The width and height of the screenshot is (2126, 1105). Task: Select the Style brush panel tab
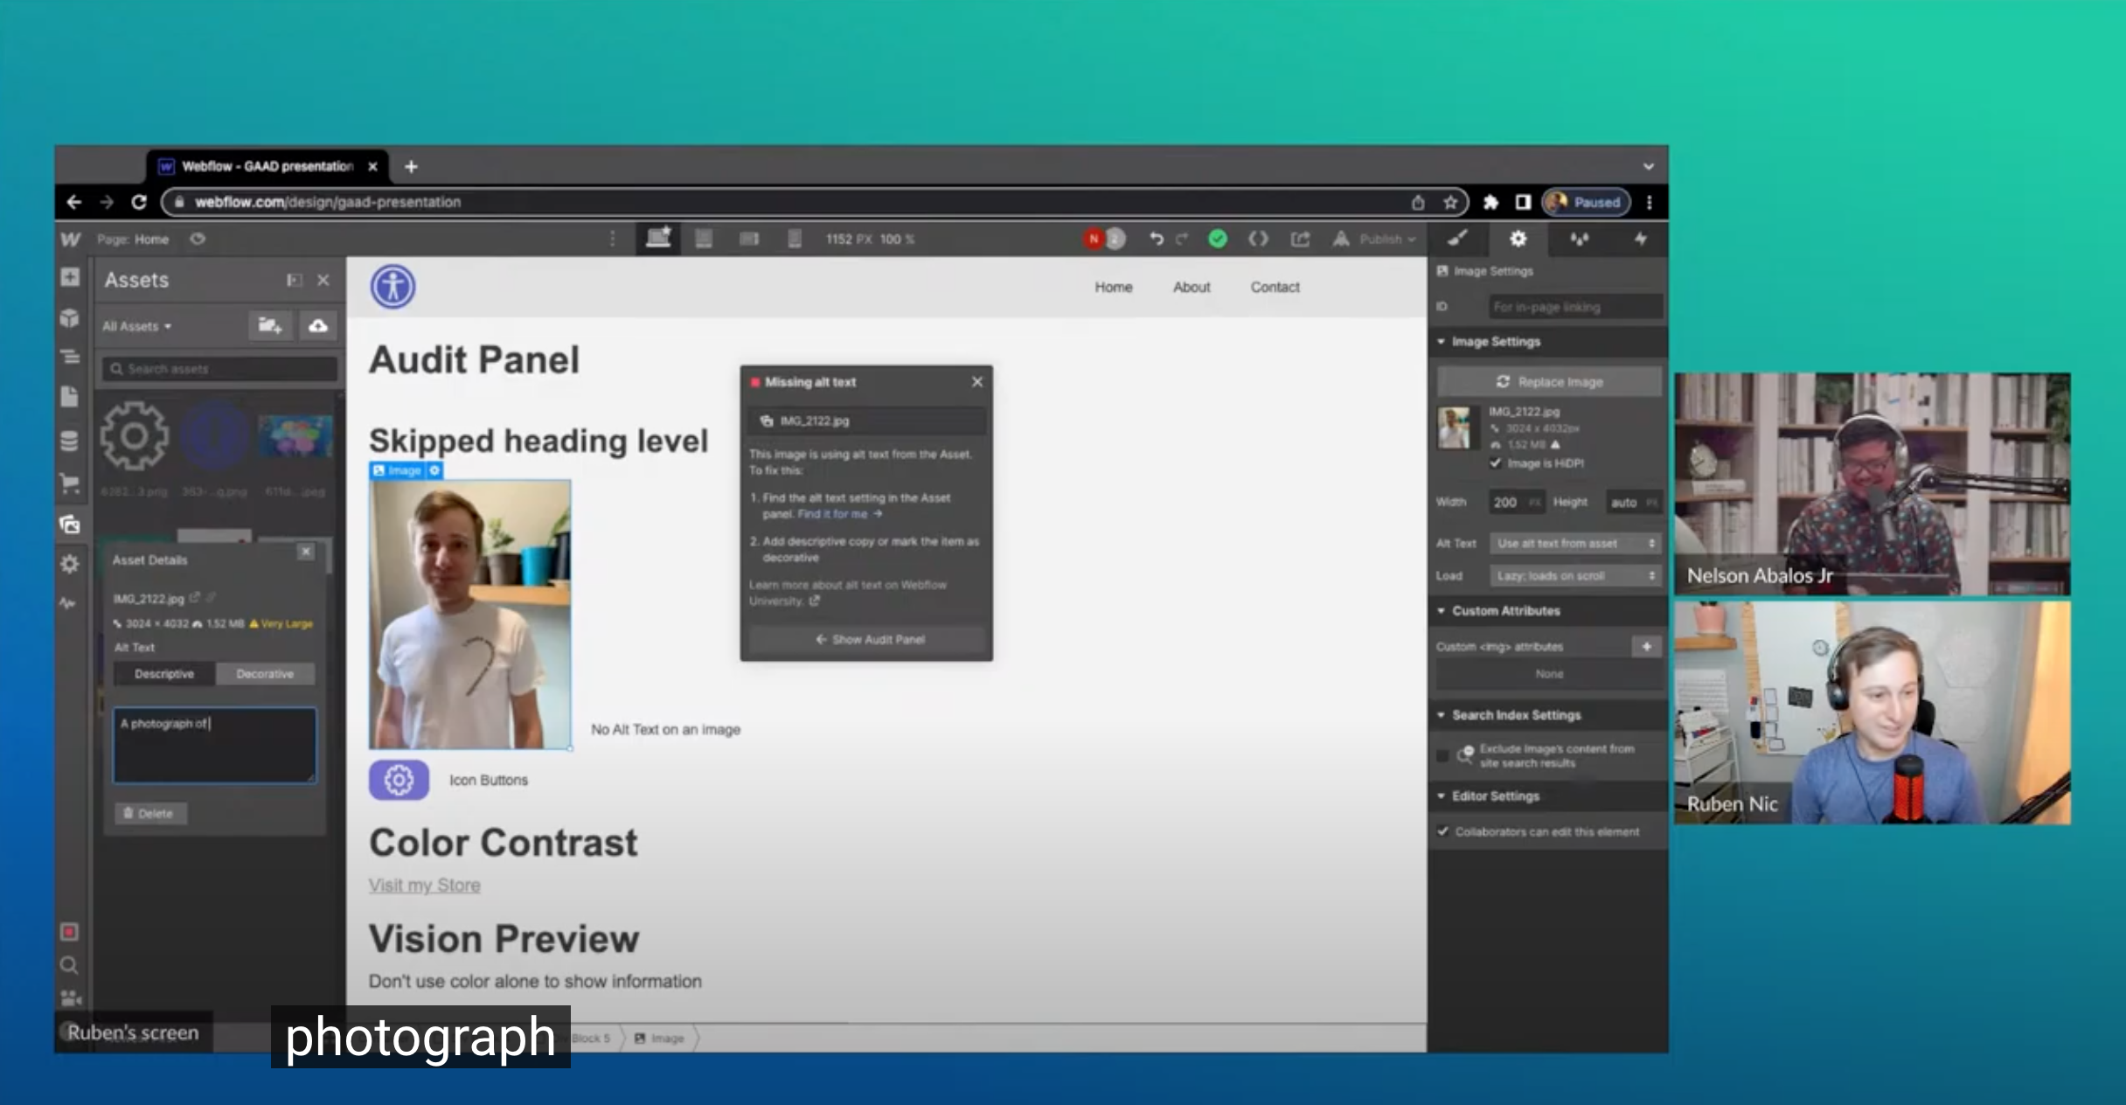coord(1457,239)
